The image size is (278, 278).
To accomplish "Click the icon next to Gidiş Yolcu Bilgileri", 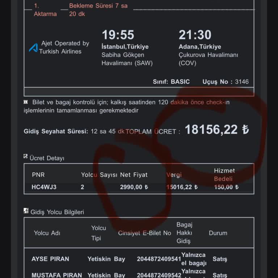I will pyautogui.click(x=26, y=211).
